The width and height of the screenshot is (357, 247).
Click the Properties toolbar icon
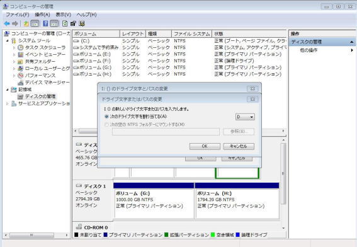[73, 23]
